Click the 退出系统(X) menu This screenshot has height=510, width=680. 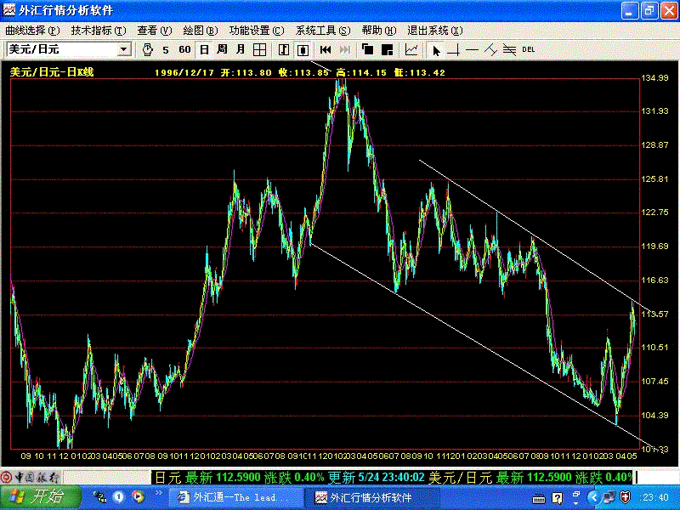[x=435, y=31]
